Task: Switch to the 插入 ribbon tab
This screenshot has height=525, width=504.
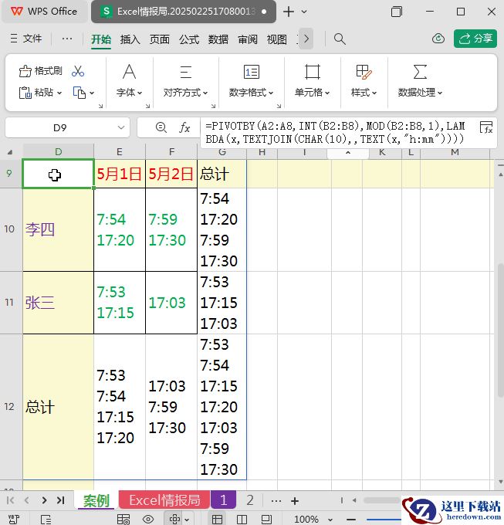Action: point(130,39)
